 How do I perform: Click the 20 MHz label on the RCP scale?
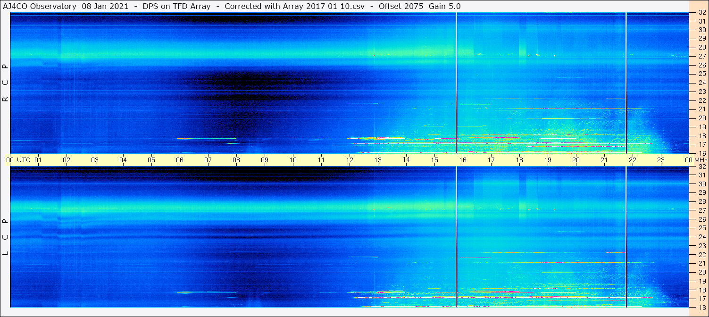tap(702, 118)
